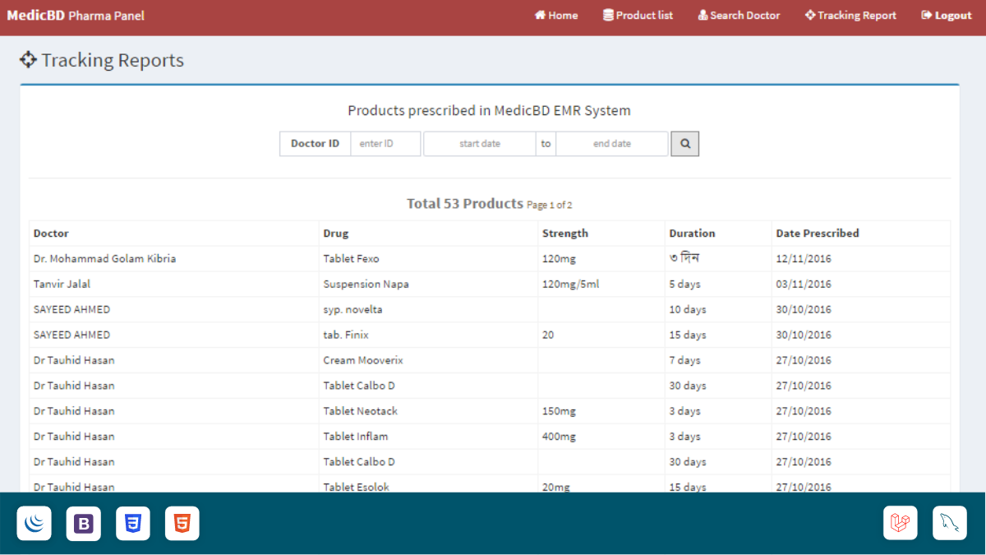This screenshot has width=986, height=555.
Task: Select the Bootstrap icon in the footer bar
Action: (83, 523)
